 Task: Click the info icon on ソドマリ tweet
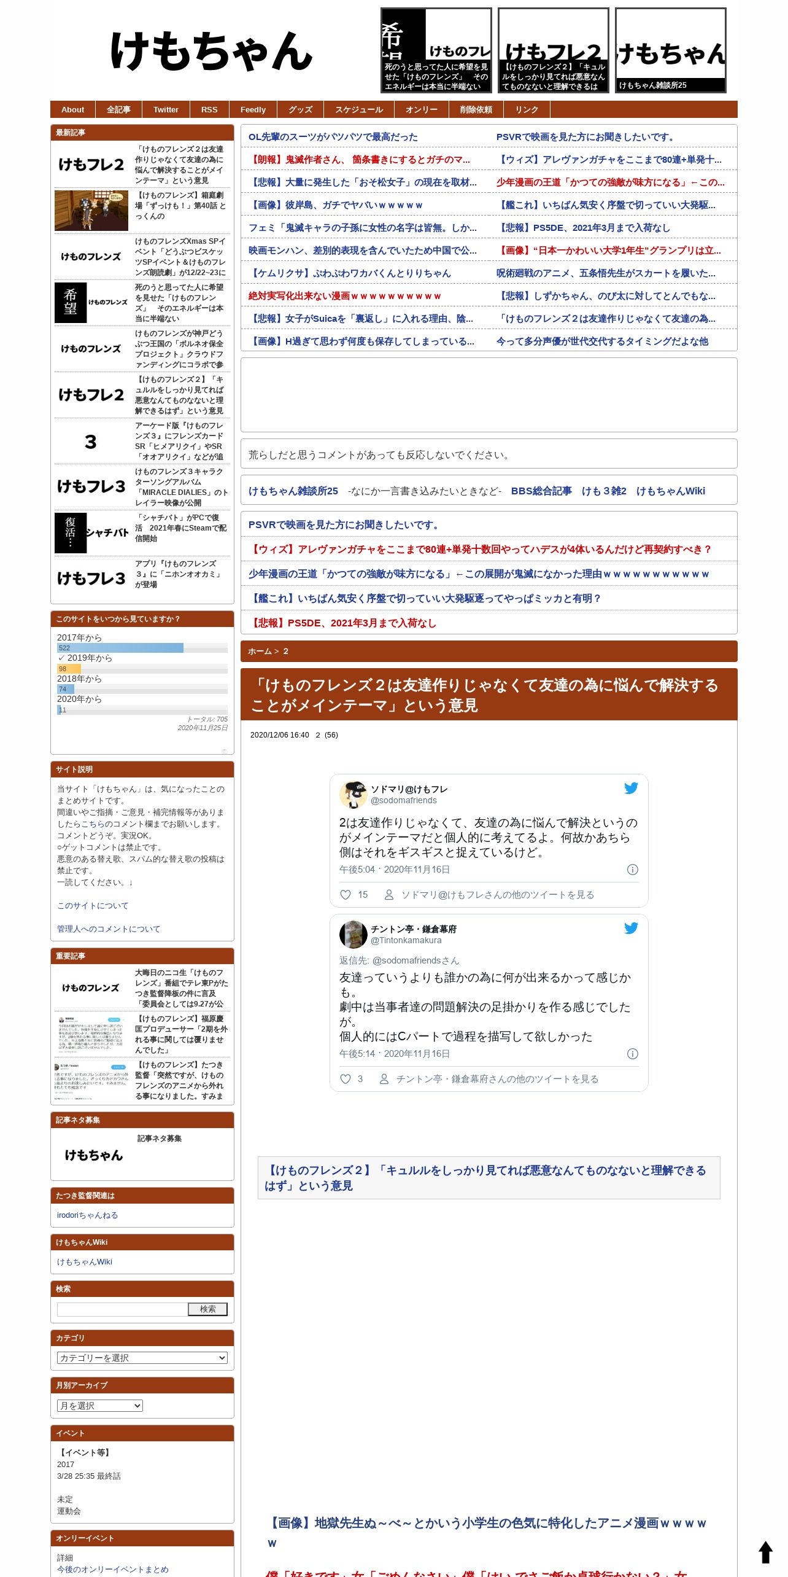coord(632,870)
